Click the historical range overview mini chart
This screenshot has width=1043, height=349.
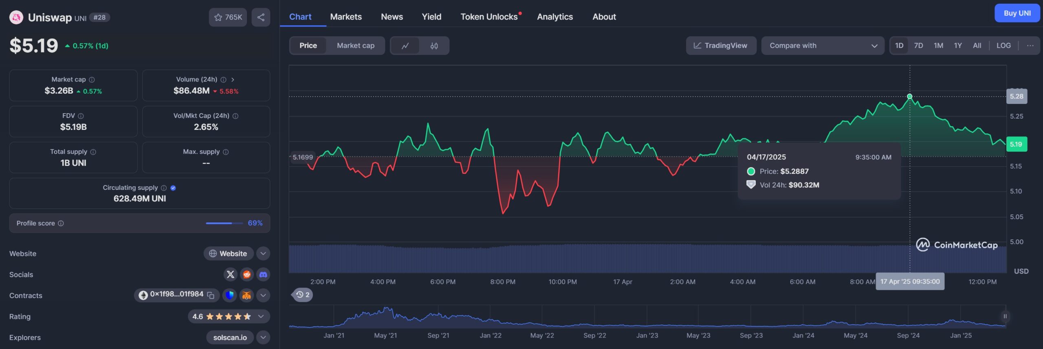click(647, 317)
